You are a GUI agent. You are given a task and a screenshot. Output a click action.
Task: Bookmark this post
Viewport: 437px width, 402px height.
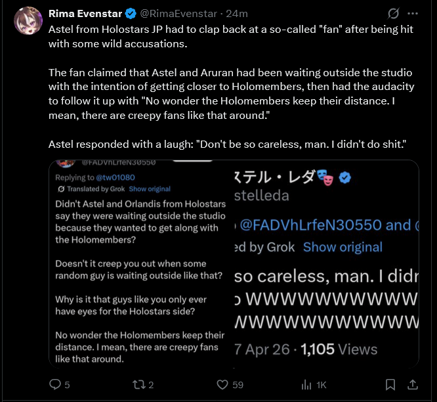pos(390,385)
